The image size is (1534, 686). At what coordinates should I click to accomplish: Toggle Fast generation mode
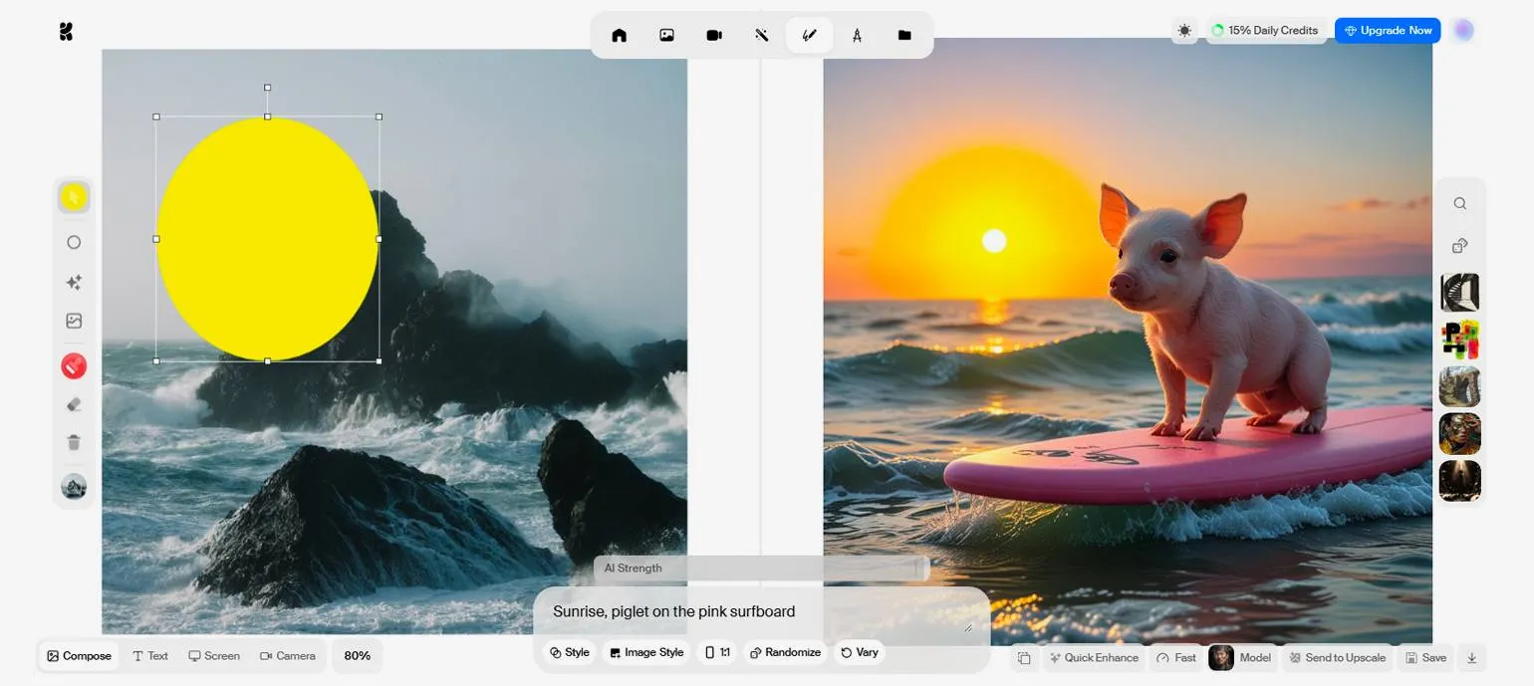1176,657
